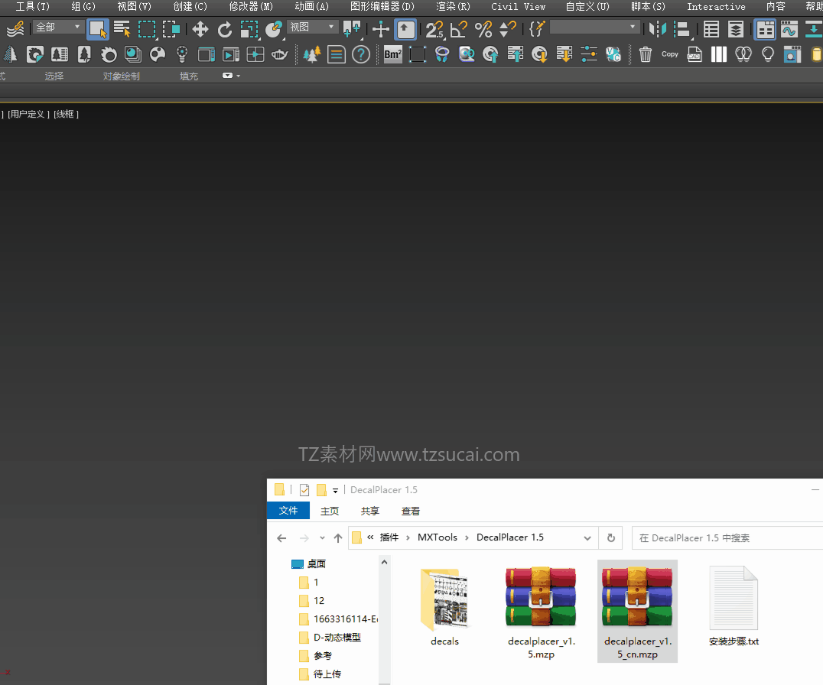Switch to the 查看 ribbon tab
The height and width of the screenshot is (685, 823).
pyautogui.click(x=411, y=511)
